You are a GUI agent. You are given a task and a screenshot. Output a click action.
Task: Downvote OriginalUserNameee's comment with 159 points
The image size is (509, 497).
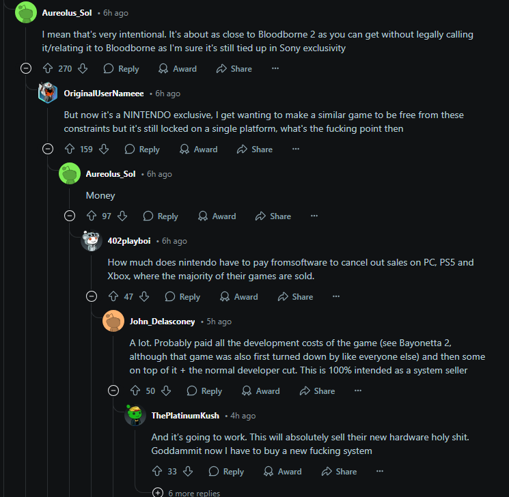coord(104,149)
